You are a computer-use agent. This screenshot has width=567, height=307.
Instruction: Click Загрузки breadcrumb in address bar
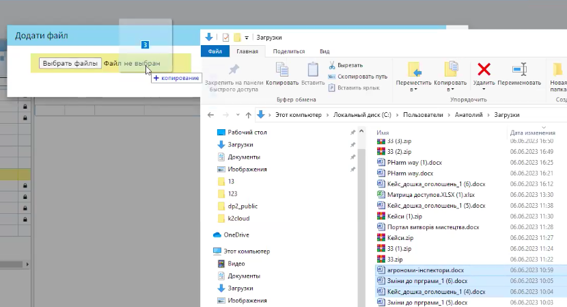click(x=507, y=115)
